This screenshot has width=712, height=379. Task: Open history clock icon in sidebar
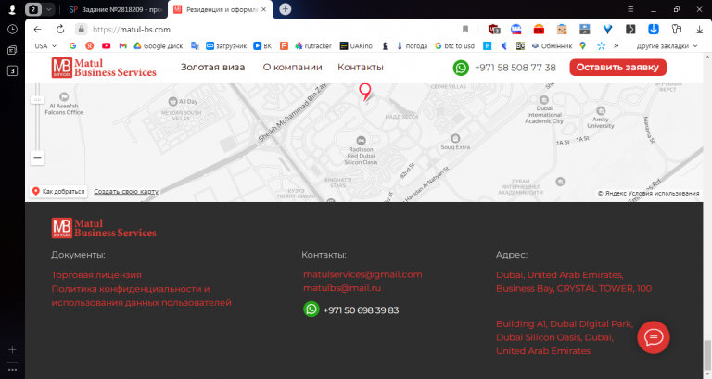[12, 29]
